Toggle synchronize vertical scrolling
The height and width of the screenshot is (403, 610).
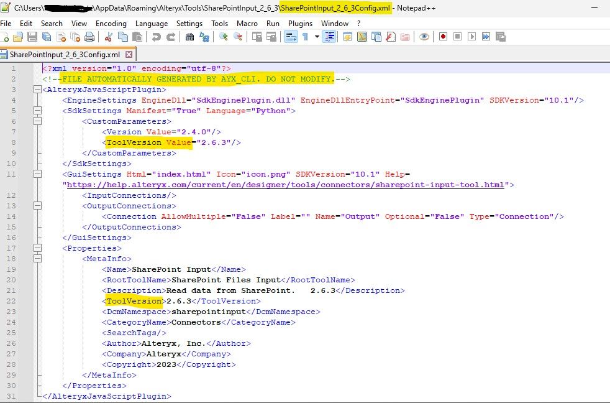[x=257, y=37]
